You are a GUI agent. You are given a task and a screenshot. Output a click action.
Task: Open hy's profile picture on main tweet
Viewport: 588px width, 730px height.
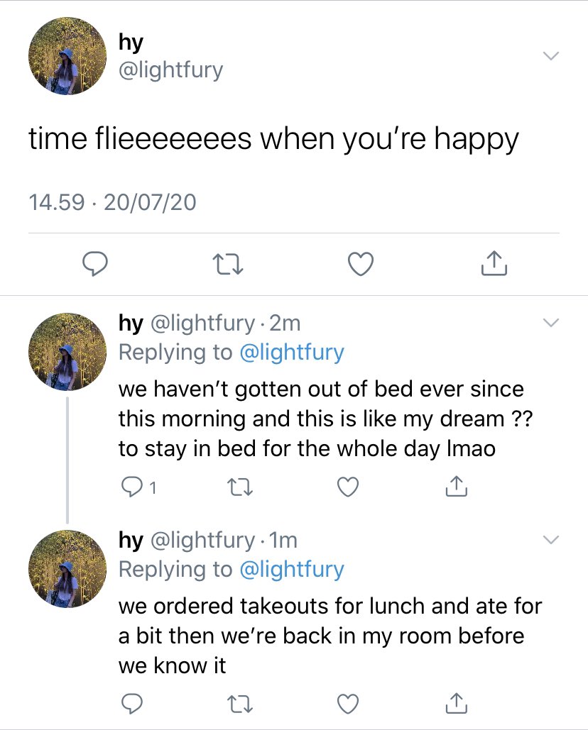(67, 56)
